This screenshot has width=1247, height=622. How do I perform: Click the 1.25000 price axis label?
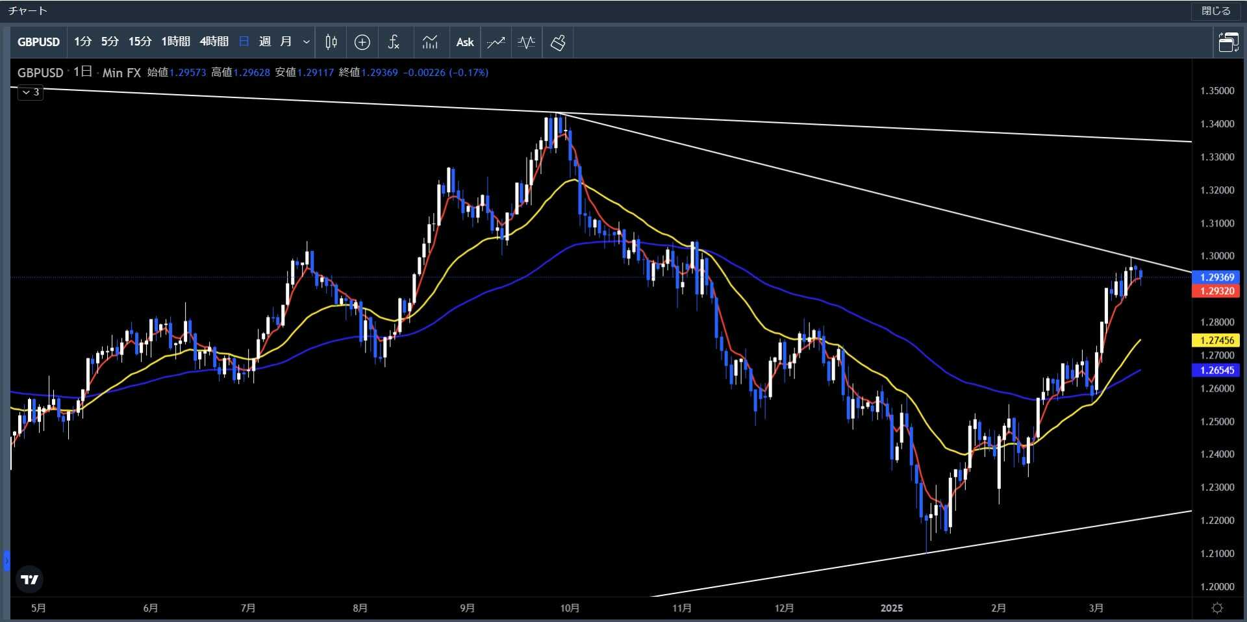[1217, 422]
